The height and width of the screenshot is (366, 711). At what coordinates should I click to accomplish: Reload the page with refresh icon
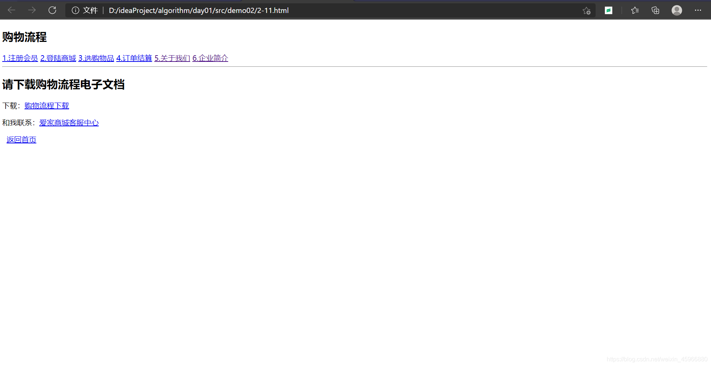click(x=52, y=10)
